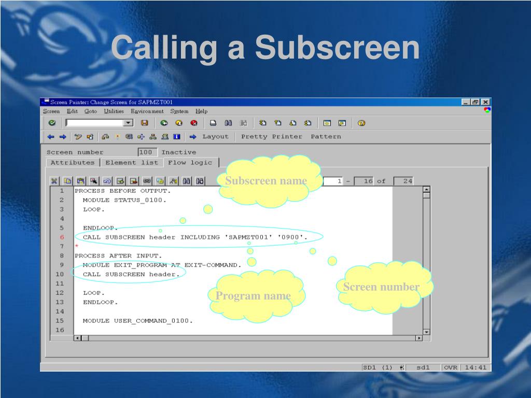Viewport: 531px width, 398px height.
Task: Click the Next page icon
Action: click(x=293, y=123)
